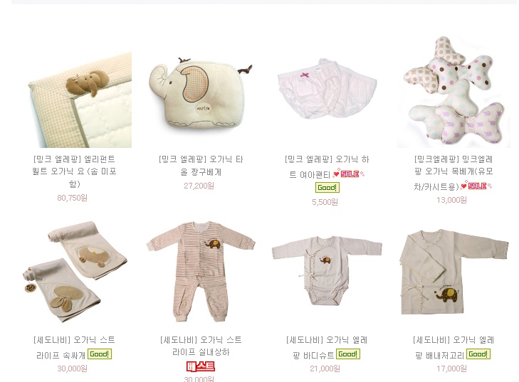The image size is (519, 382).
Task: Open the bow-shaped neck pillows image
Action: (454, 92)
